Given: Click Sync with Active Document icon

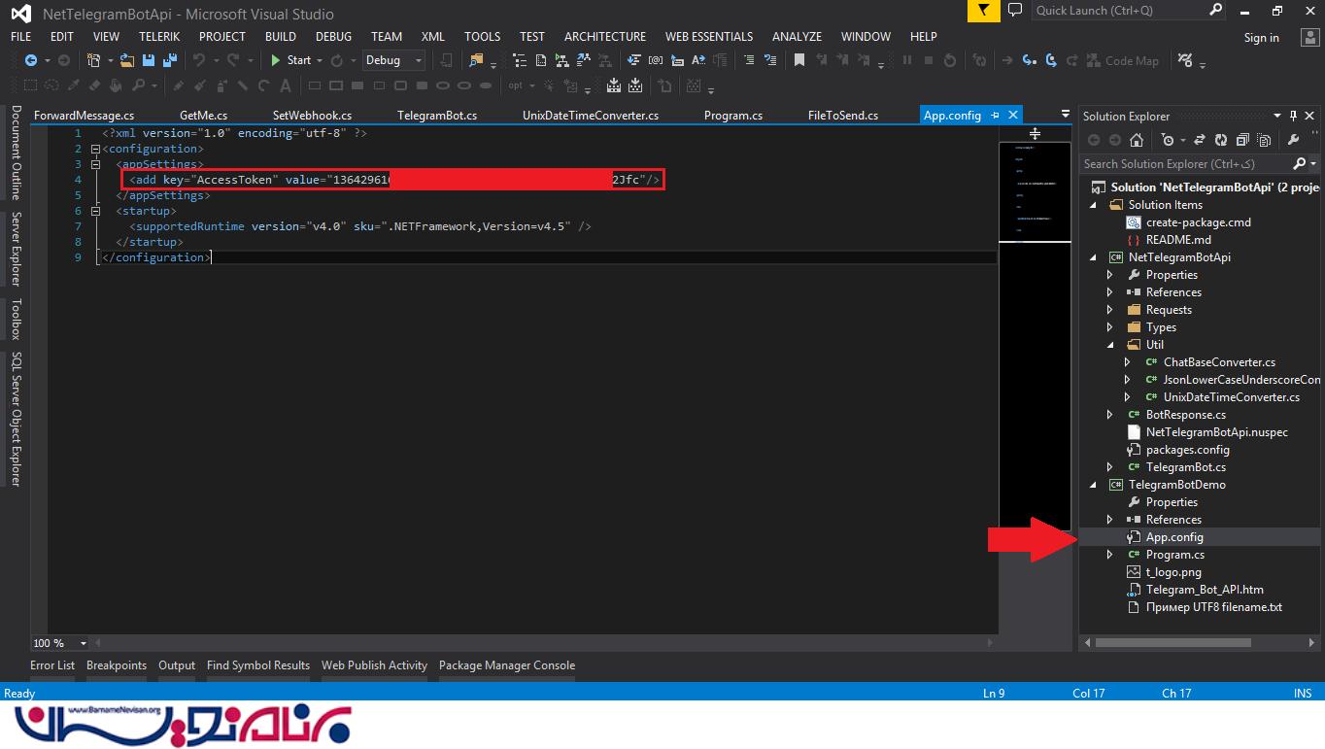Looking at the screenshot, I should [1200, 140].
